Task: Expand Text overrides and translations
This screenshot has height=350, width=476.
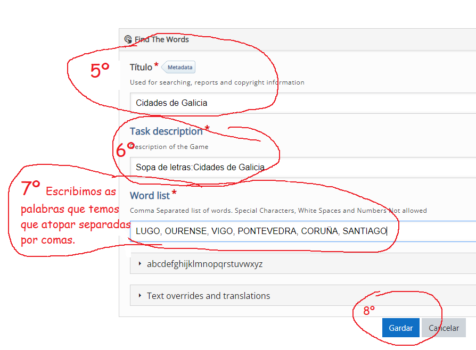Action: [x=208, y=296]
